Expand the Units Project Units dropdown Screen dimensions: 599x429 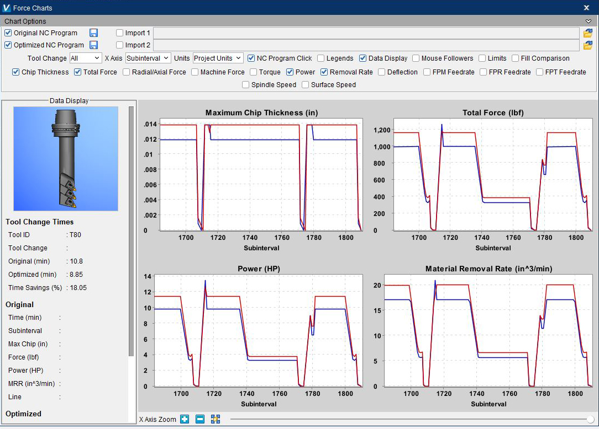pos(218,58)
